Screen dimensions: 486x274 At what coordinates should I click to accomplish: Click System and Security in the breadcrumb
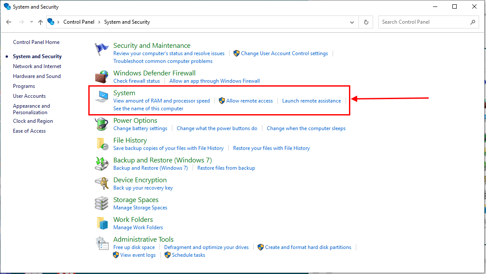pos(127,22)
